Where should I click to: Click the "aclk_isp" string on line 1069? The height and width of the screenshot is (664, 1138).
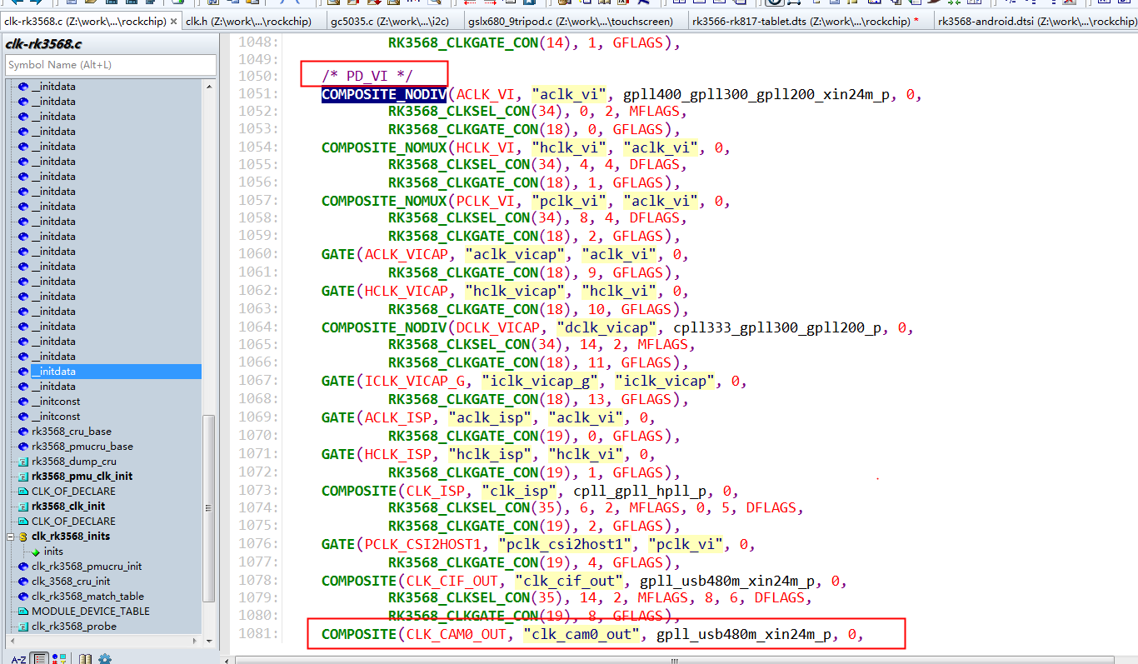click(489, 418)
